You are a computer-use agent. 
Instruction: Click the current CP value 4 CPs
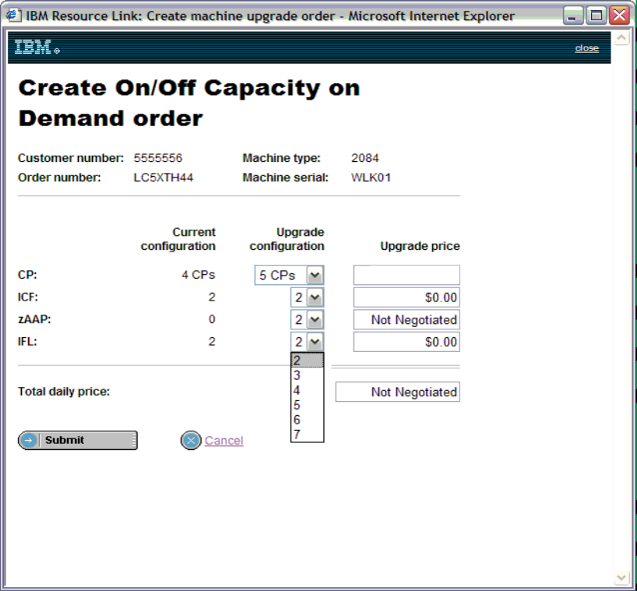point(199,275)
